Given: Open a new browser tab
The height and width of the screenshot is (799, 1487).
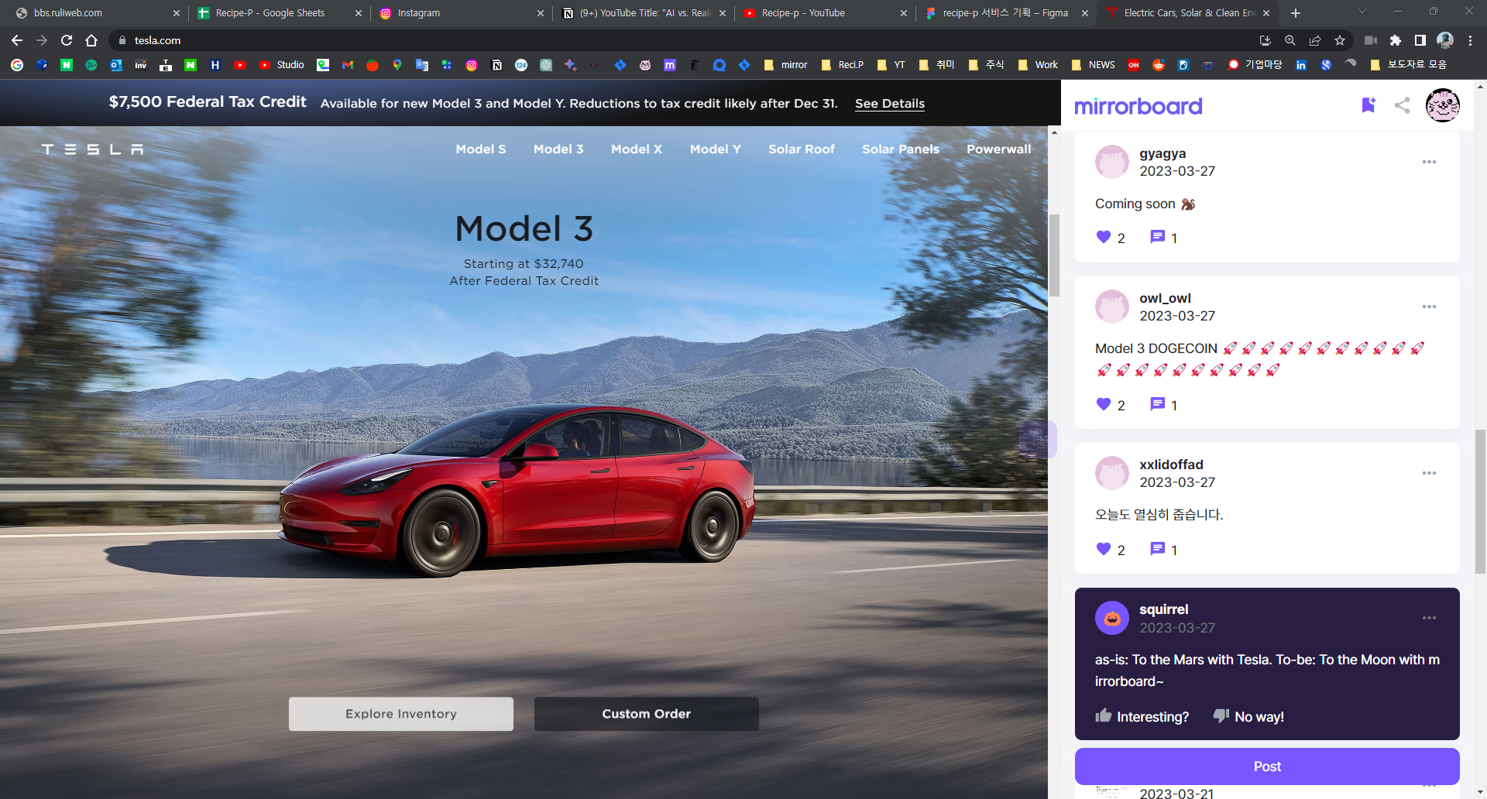Looking at the screenshot, I should click(1295, 13).
